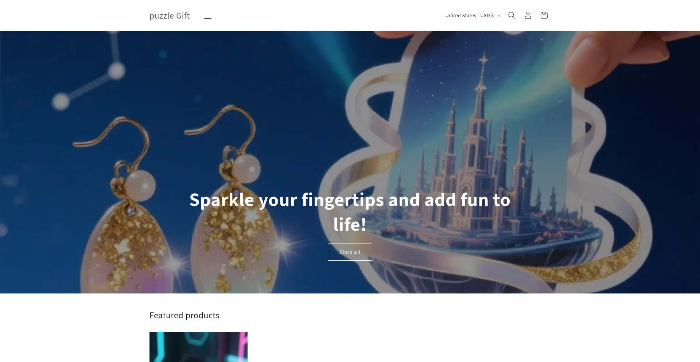The width and height of the screenshot is (700, 362).
Task: Open the first featured product thumbnail
Action: tap(198, 347)
